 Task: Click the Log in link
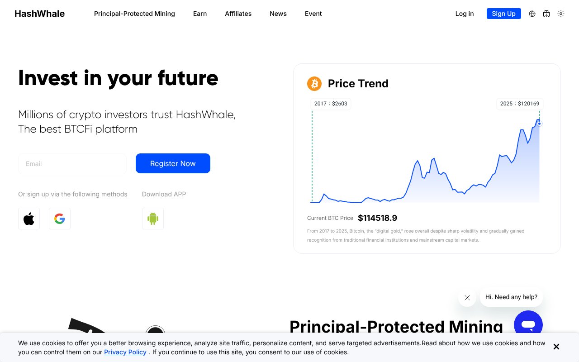pyautogui.click(x=465, y=14)
